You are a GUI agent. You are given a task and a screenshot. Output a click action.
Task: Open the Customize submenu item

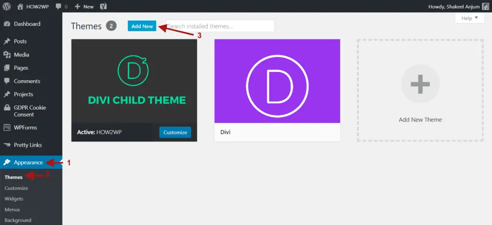pos(16,188)
